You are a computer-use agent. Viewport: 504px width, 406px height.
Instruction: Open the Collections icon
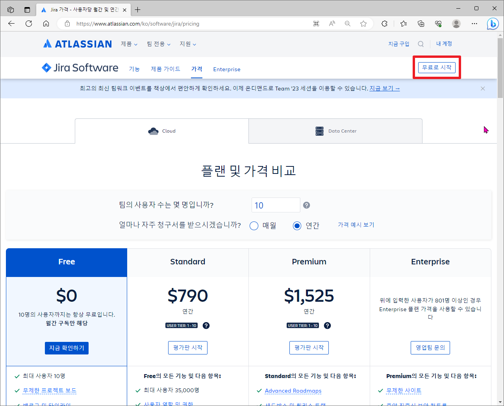coord(421,24)
